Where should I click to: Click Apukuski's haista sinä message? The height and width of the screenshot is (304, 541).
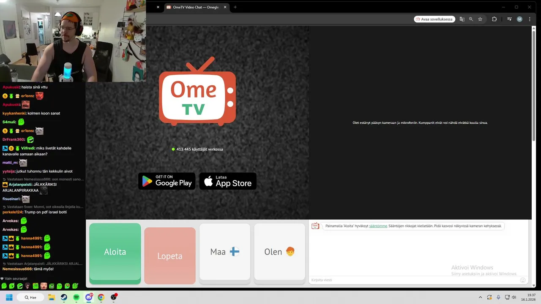pos(25,87)
